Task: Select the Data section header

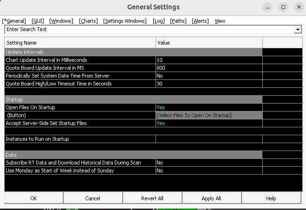Action: coord(133,155)
